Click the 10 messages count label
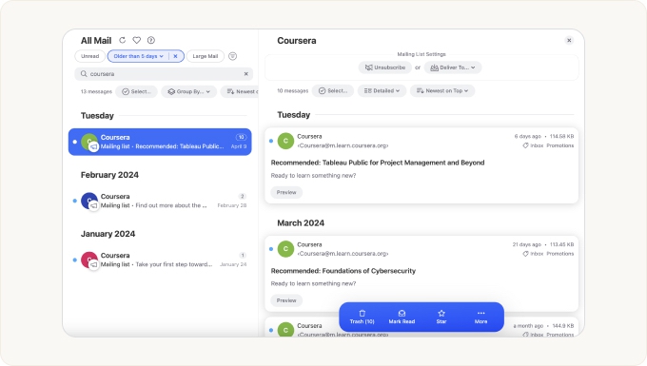This screenshot has width=647, height=366. tap(292, 90)
